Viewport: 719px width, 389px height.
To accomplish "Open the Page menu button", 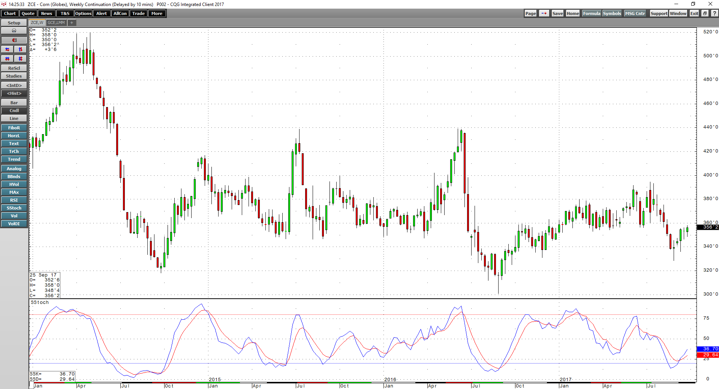I will click(530, 13).
